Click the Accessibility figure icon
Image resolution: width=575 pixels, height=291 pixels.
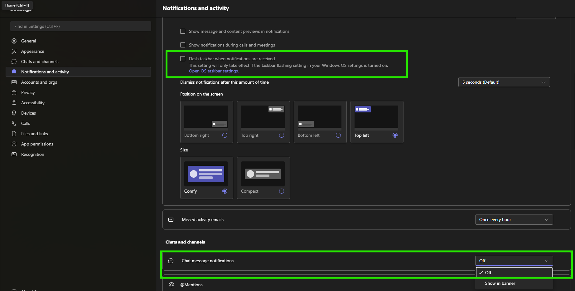14,103
